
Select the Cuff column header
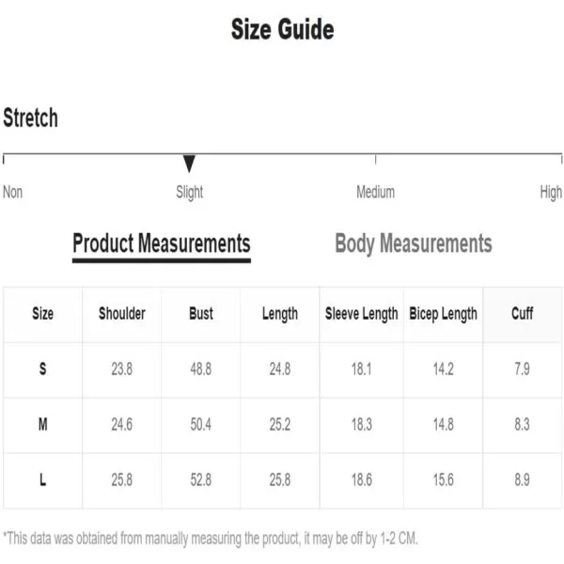pyautogui.click(x=522, y=314)
